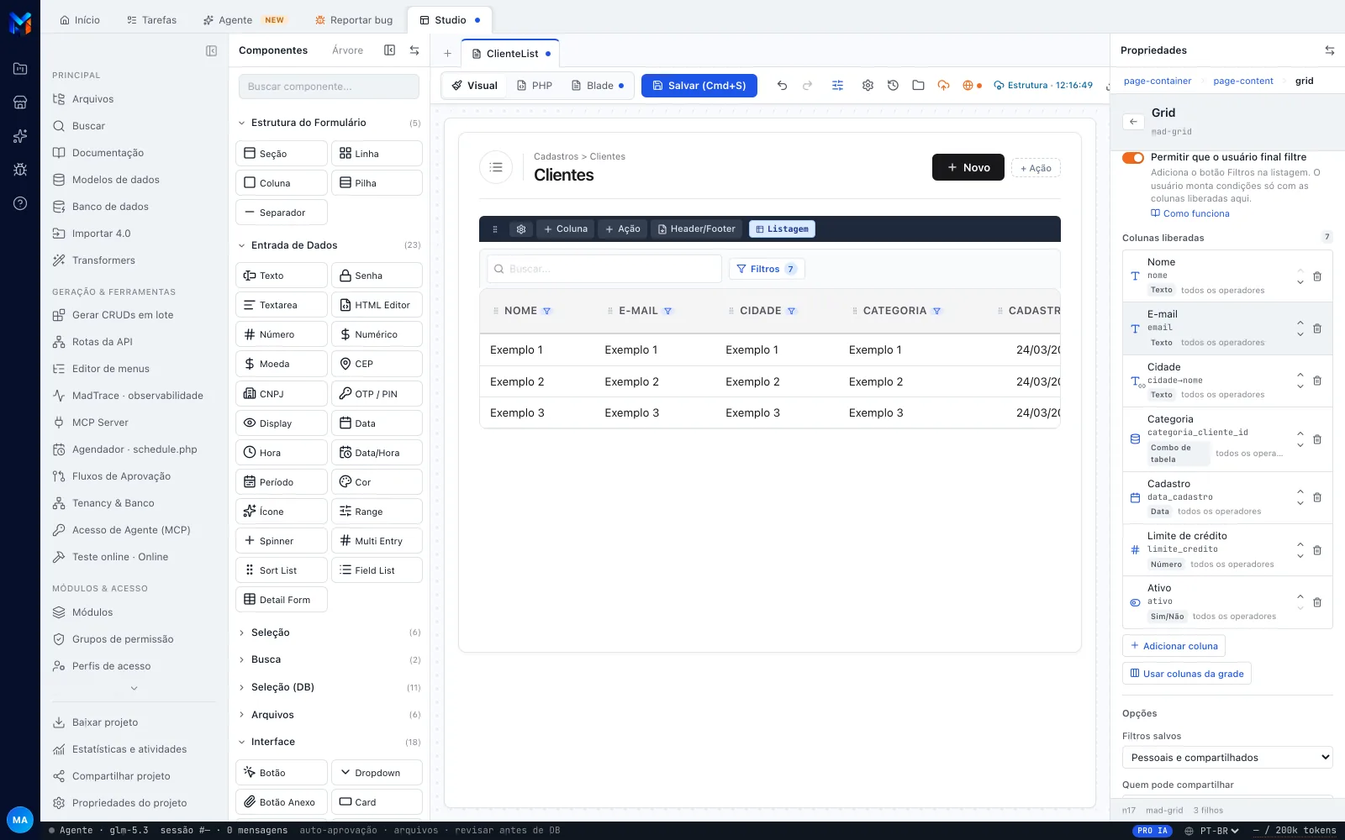Delete the Nome column from liberated columns
The image size is (1345, 840).
[x=1317, y=276]
